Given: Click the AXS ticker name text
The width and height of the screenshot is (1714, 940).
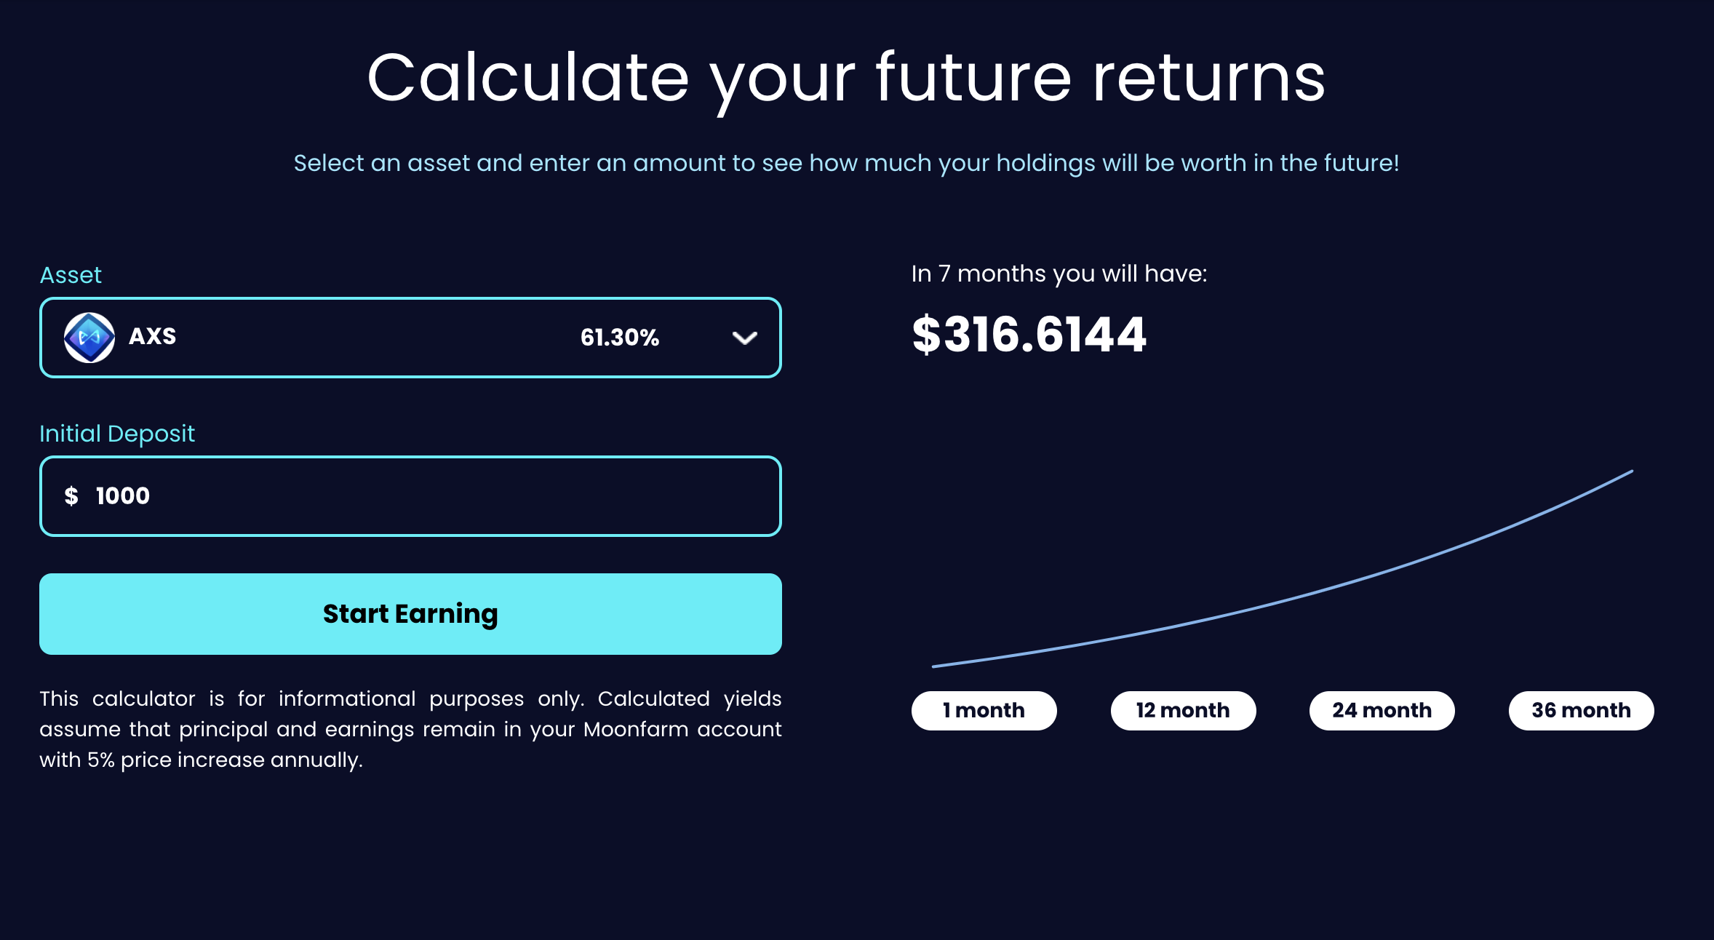Looking at the screenshot, I should click(153, 337).
